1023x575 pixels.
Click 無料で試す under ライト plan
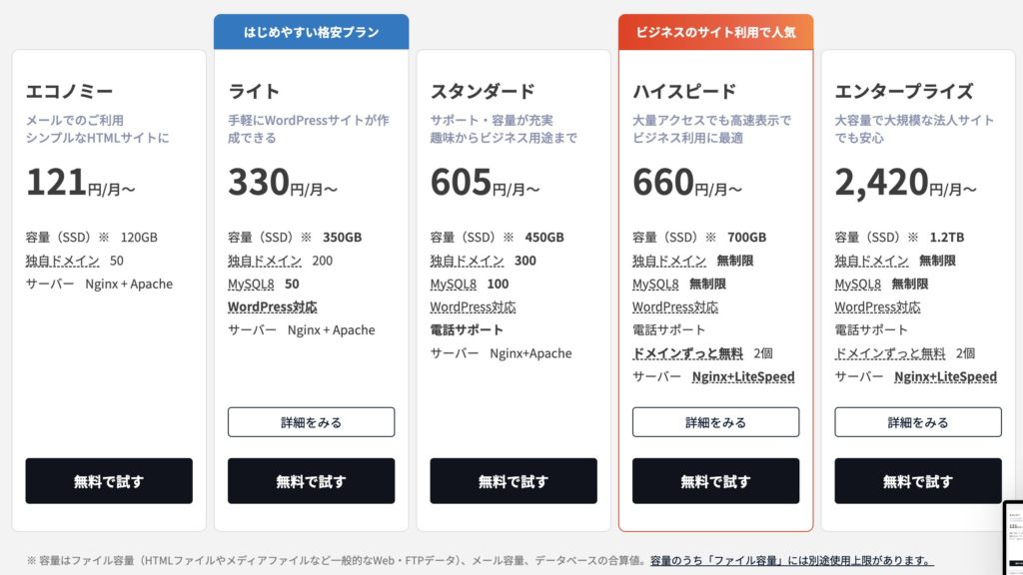click(x=311, y=481)
